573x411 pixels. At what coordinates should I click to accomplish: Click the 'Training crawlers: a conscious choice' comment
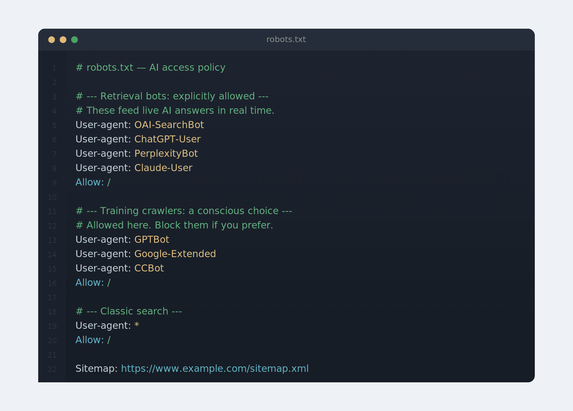pos(184,211)
